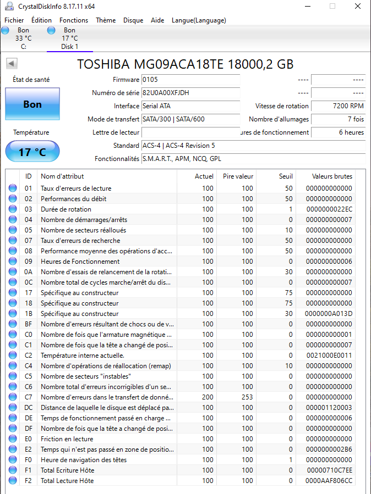This screenshot has width=371, height=494.
Task: Click raw value 00000710C7EE
Action: click(x=329, y=470)
